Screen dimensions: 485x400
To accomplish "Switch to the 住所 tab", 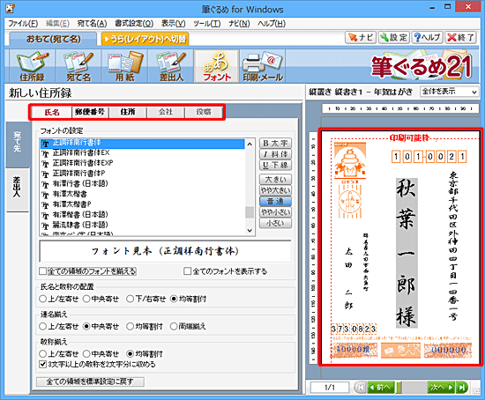I will point(128,112).
